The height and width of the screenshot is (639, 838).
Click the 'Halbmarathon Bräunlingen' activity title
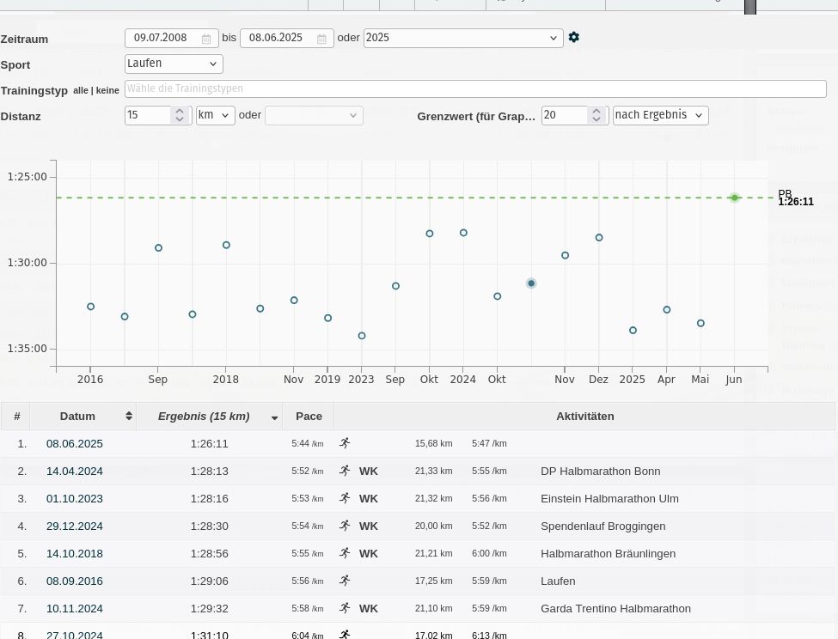(608, 554)
